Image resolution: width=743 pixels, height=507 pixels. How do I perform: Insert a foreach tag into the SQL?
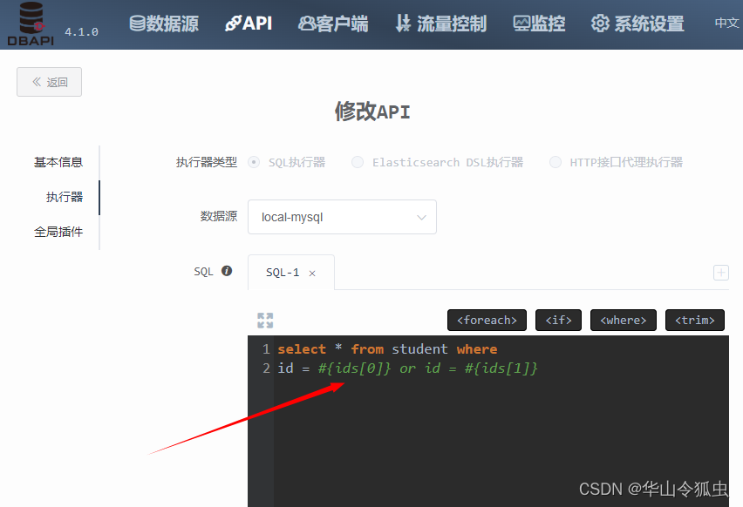coord(487,320)
